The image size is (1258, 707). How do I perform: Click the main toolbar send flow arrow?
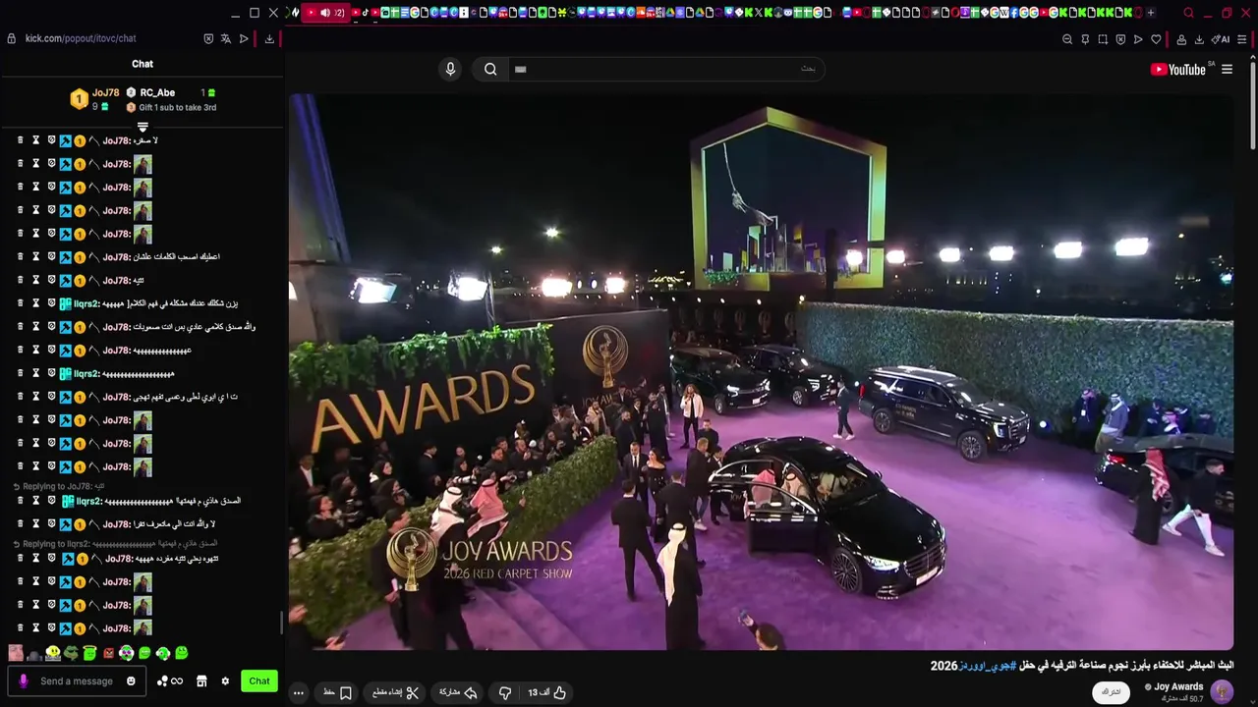click(x=1138, y=39)
